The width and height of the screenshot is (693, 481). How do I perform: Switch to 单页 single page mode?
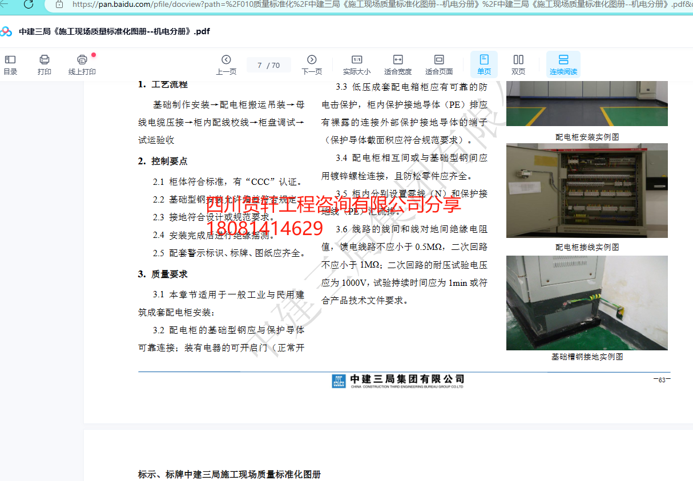pos(484,64)
